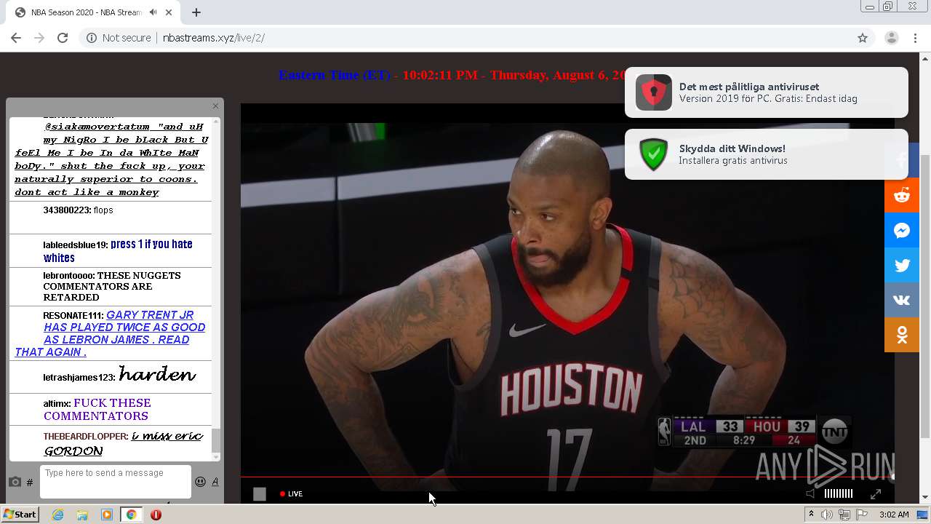
Task: Share the stream on Reddit
Action: [x=902, y=195]
